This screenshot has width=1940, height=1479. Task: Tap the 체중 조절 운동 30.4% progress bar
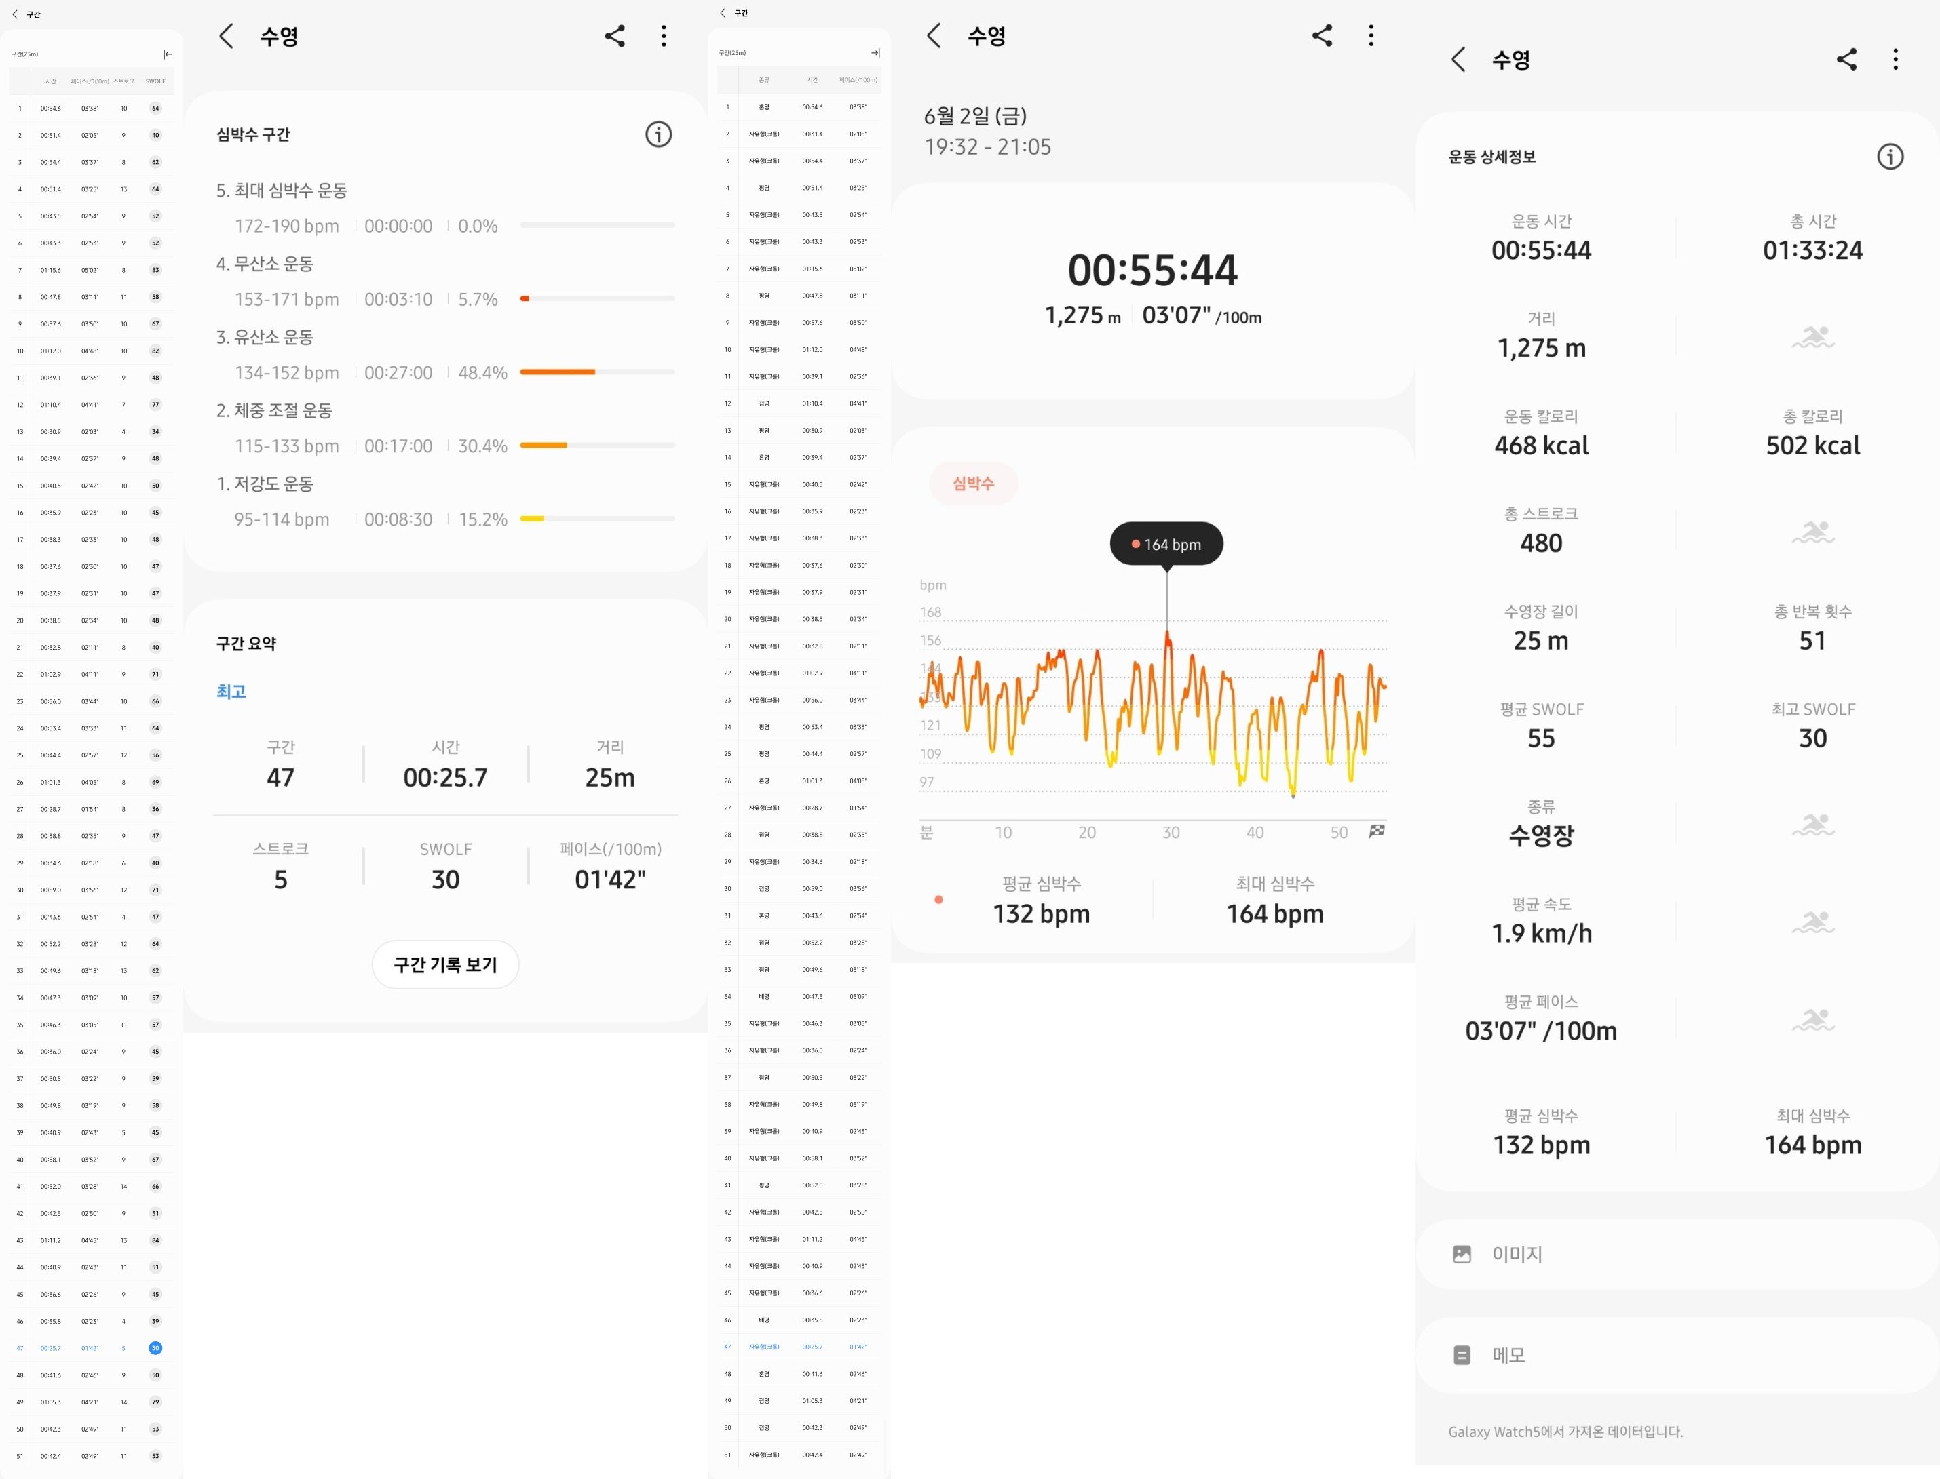pos(597,446)
